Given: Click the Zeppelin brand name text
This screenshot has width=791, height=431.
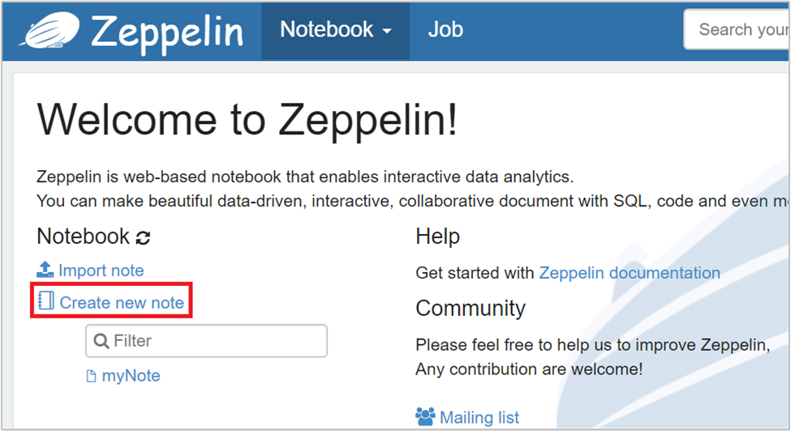Looking at the screenshot, I should coord(167,32).
